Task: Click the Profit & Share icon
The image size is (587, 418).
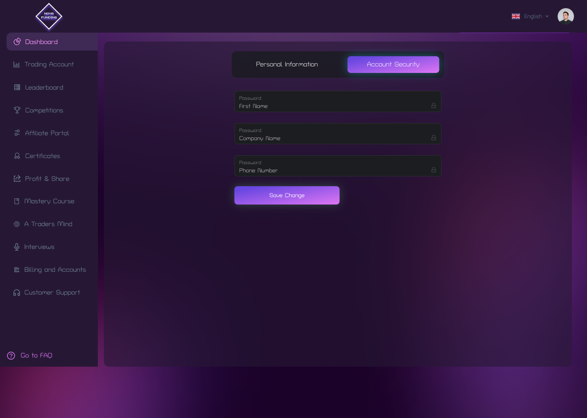Action: coord(17,178)
